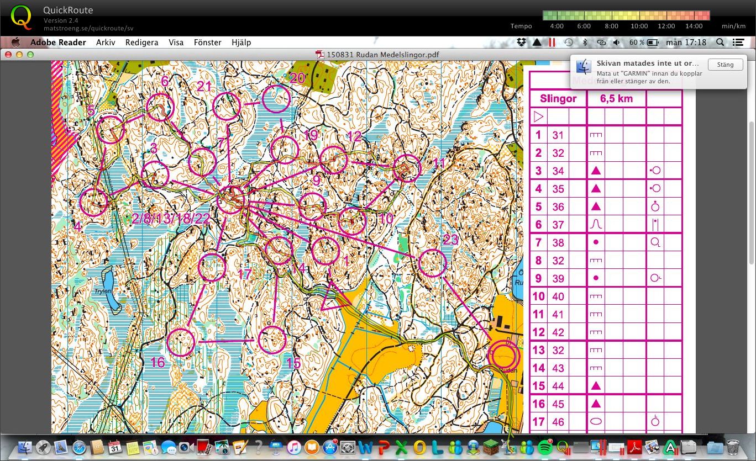756x461 pixels.
Task: Open System Preferences gear in Dock
Action: (348, 448)
